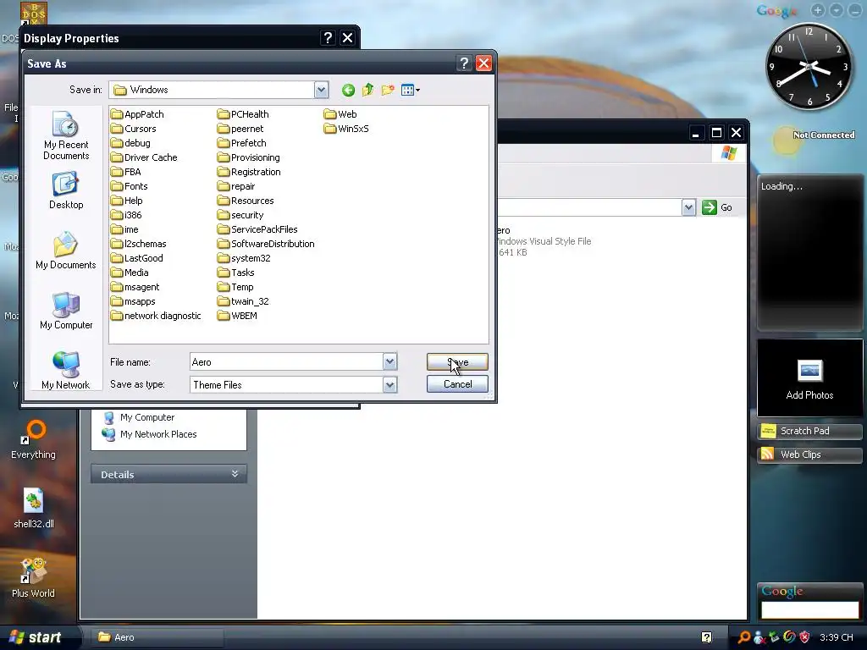
Task: Click Go button in Explorer address bar
Action: [717, 207]
